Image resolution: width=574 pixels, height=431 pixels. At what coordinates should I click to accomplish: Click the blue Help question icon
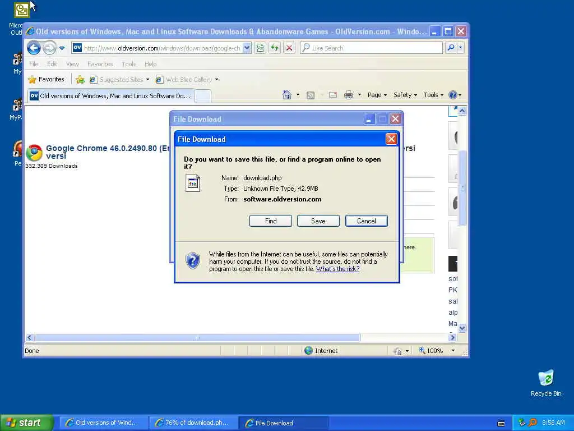coord(453,95)
